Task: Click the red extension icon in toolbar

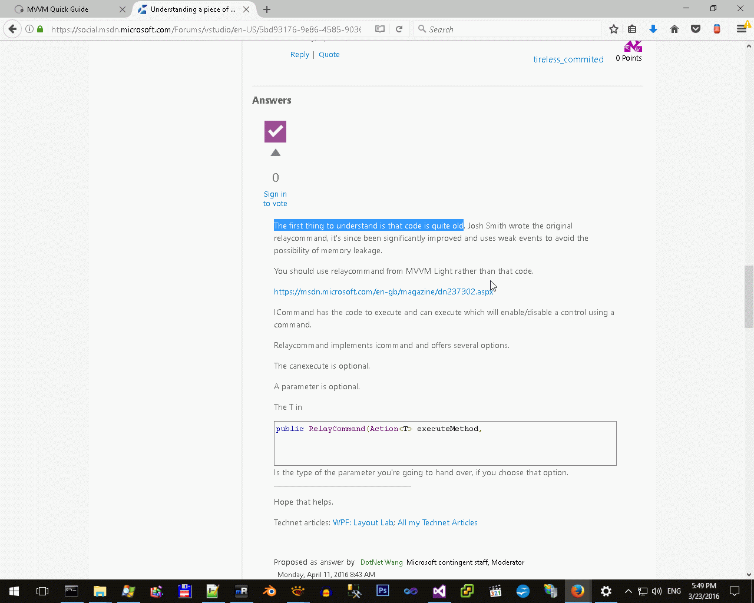Action: (x=717, y=29)
